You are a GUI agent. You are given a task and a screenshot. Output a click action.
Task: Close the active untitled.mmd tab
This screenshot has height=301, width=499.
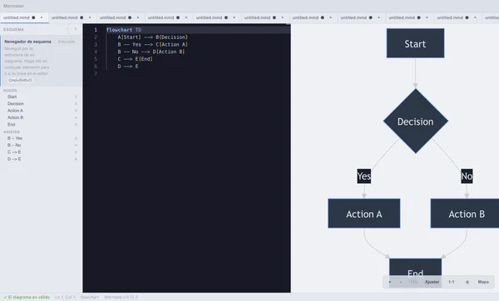pos(42,17)
